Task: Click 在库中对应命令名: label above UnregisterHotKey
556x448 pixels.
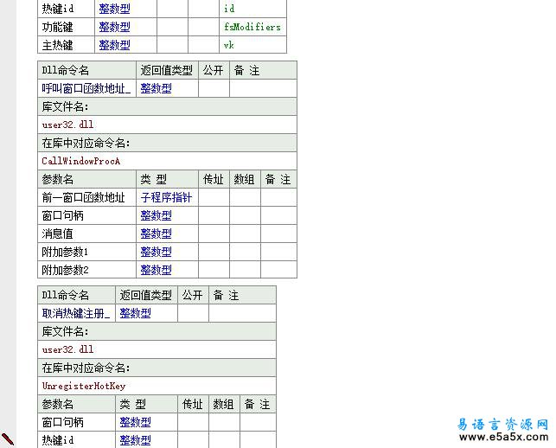Action: point(86,368)
